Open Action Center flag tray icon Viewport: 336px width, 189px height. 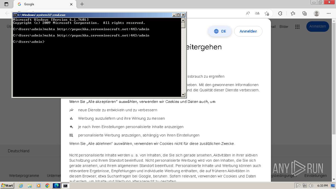click(x=298, y=186)
